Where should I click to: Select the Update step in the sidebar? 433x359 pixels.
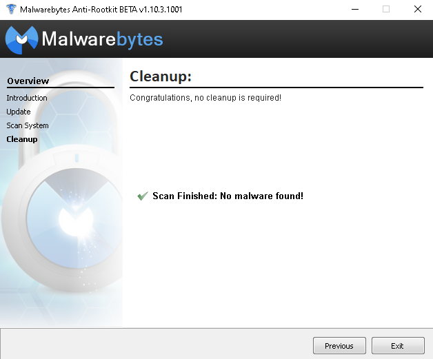19,112
